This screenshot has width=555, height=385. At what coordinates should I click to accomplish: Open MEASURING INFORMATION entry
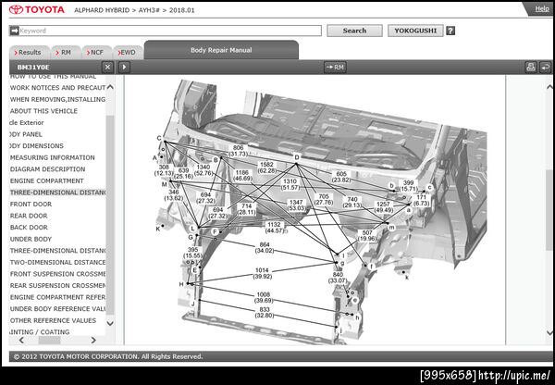point(52,157)
